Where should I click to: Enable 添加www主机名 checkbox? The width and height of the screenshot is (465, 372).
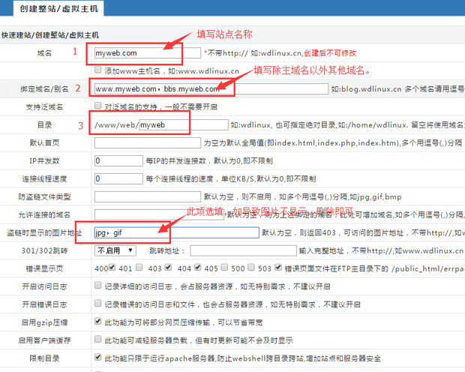98,70
